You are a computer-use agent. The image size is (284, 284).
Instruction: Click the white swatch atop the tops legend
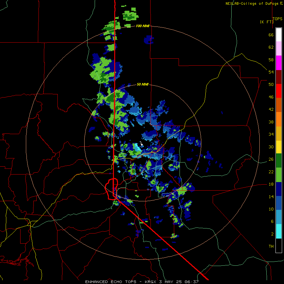(279, 35)
